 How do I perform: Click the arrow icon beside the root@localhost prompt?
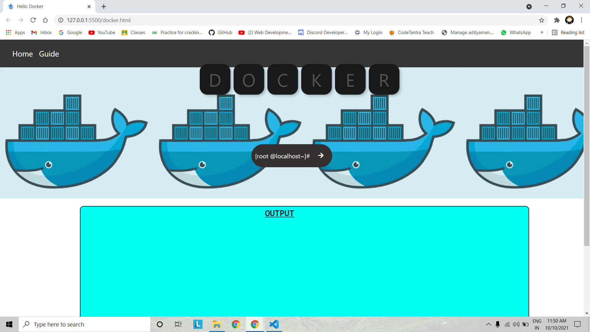321,156
